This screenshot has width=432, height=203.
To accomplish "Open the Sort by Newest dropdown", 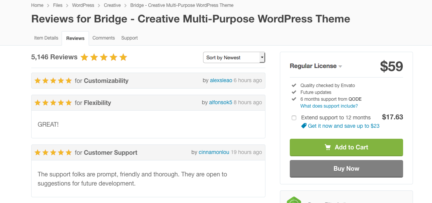I will tap(234, 57).
